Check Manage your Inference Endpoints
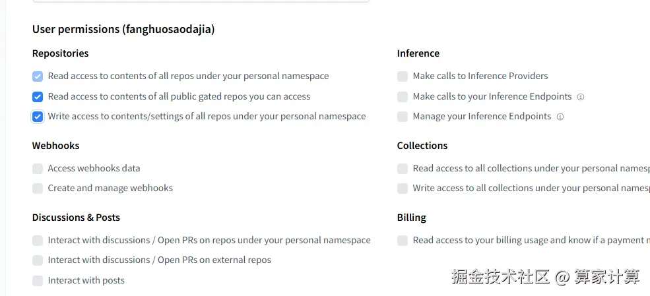 403,117
